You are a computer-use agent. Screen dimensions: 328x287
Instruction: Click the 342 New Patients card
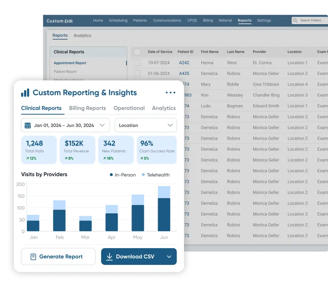click(116, 150)
